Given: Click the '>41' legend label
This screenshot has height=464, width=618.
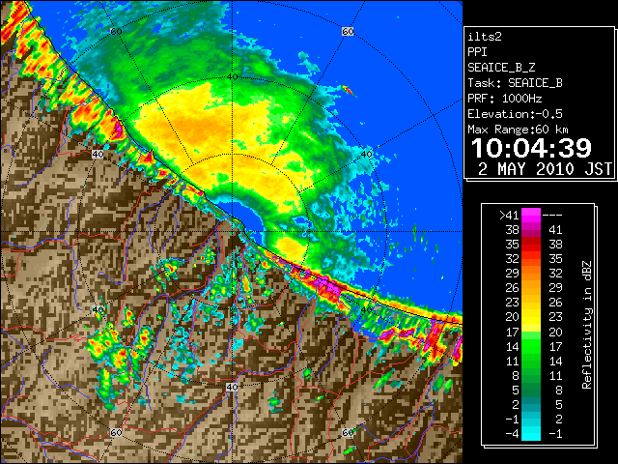Looking at the screenshot, I should pos(509,216).
